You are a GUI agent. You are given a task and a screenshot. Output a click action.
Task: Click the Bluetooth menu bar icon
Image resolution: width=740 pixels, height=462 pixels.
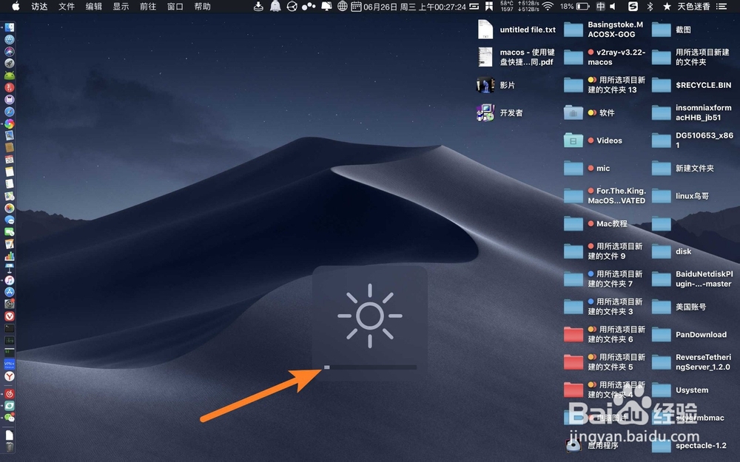[x=650, y=7]
